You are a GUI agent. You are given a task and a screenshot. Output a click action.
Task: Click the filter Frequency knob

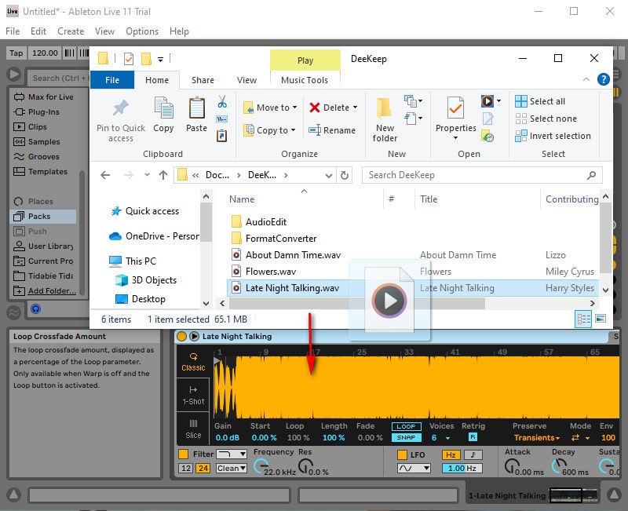point(261,466)
